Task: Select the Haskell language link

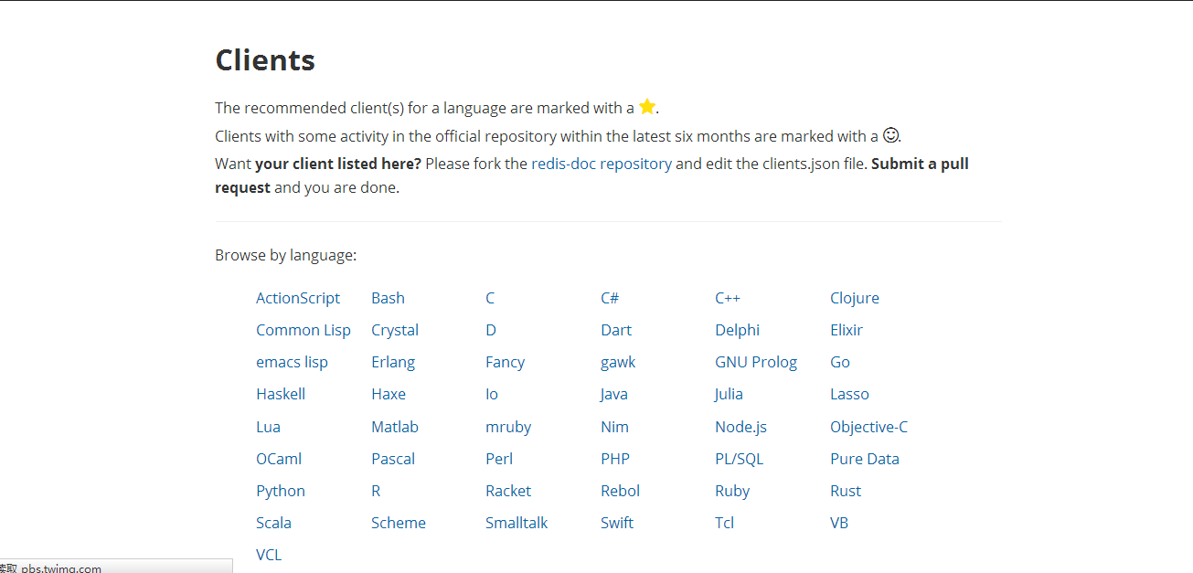Action: point(281,394)
